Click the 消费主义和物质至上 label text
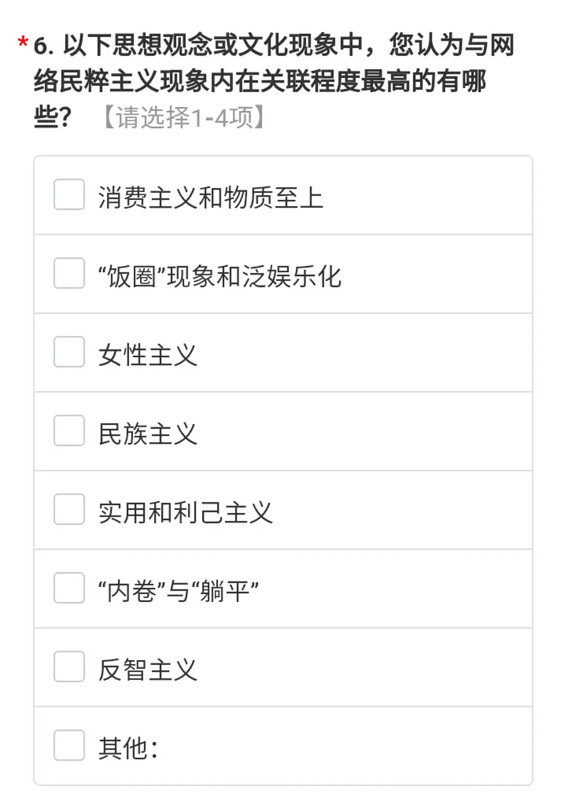The width and height of the screenshot is (566, 811). (210, 198)
